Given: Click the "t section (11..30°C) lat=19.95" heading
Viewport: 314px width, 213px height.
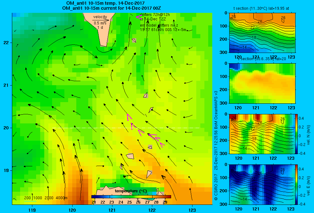Looking at the screenshot, I should click(x=261, y=8).
